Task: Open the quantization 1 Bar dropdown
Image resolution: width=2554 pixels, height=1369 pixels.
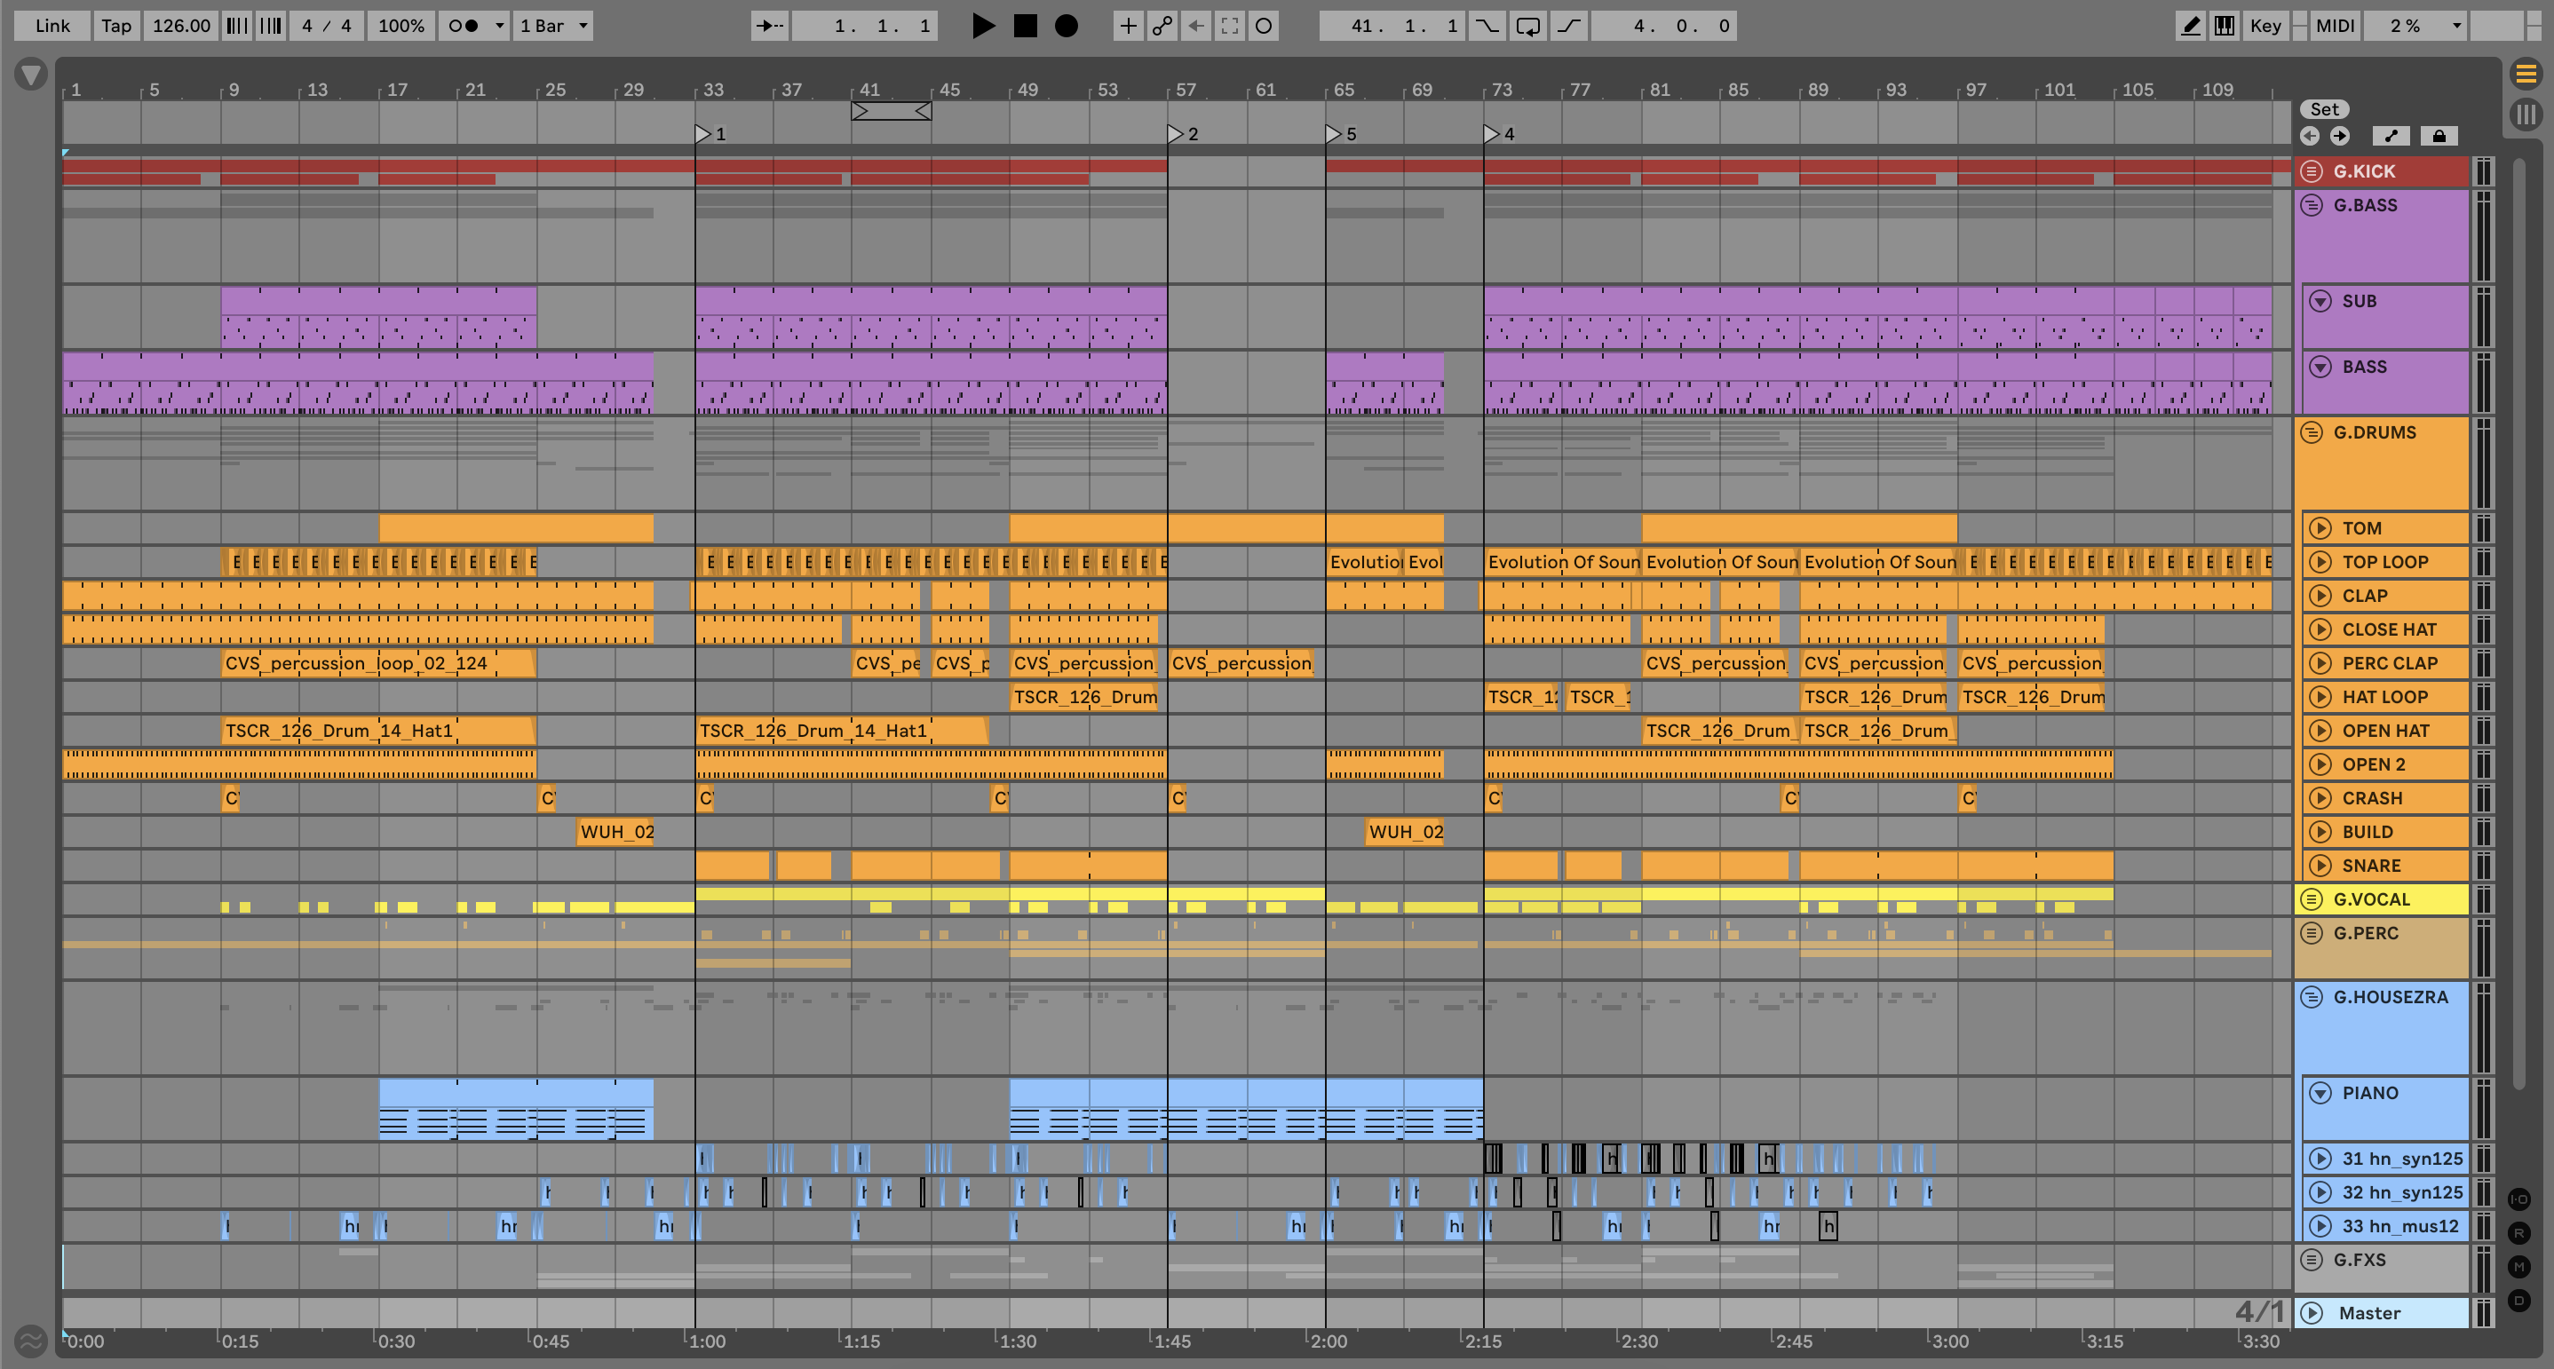Action: (x=553, y=26)
